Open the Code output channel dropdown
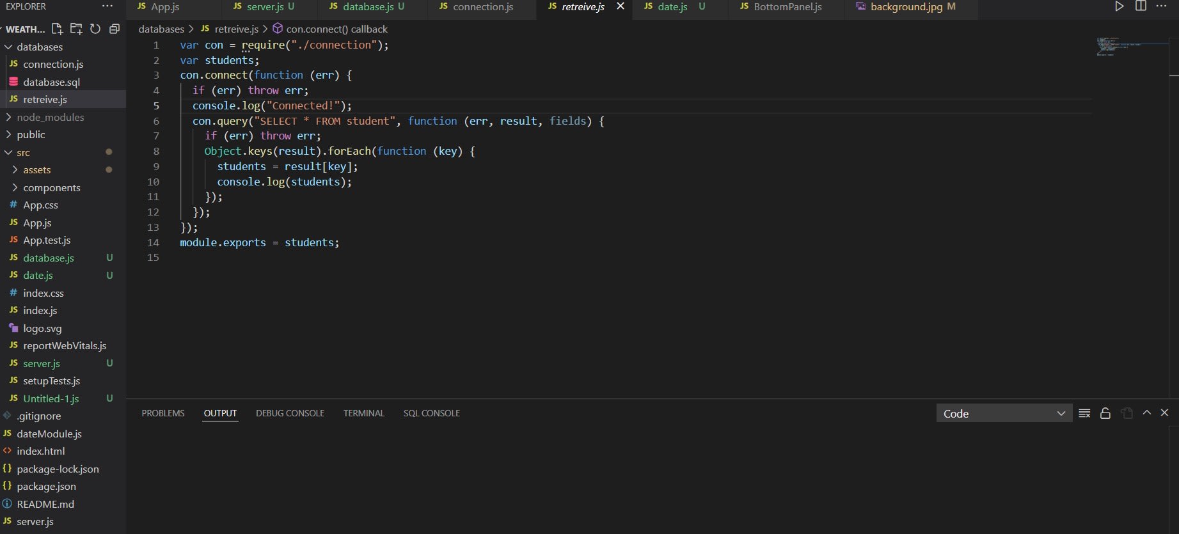 pyautogui.click(x=1003, y=414)
